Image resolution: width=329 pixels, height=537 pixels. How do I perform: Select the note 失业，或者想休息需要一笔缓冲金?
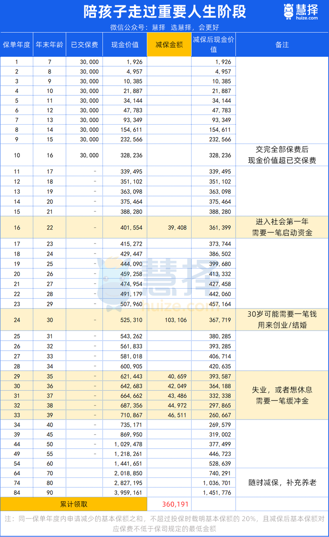pos(282,395)
